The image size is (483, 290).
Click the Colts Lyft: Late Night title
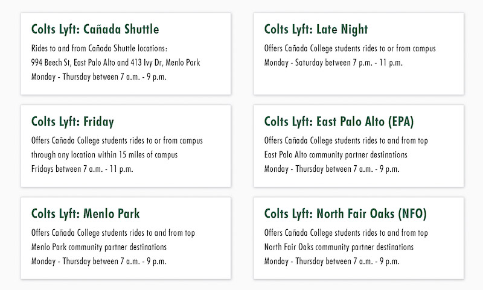pos(316,30)
